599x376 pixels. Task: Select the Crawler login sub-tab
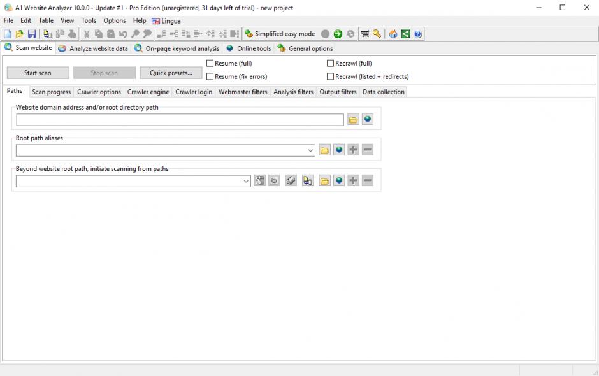tap(194, 92)
